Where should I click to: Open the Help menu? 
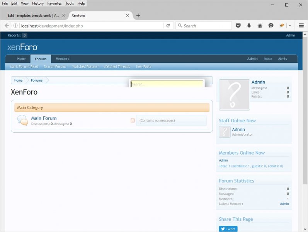(x=81, y=3)
